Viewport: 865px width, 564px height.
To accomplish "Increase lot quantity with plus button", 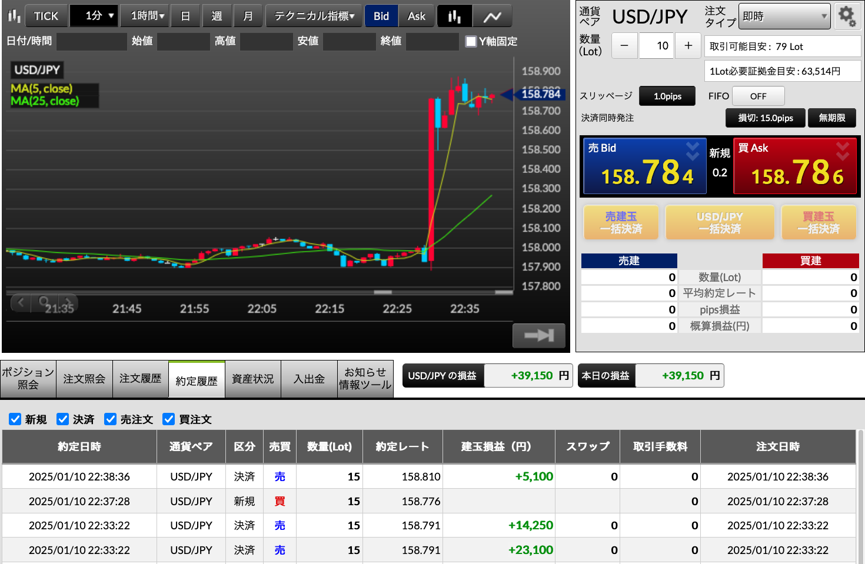I will 688,45.
